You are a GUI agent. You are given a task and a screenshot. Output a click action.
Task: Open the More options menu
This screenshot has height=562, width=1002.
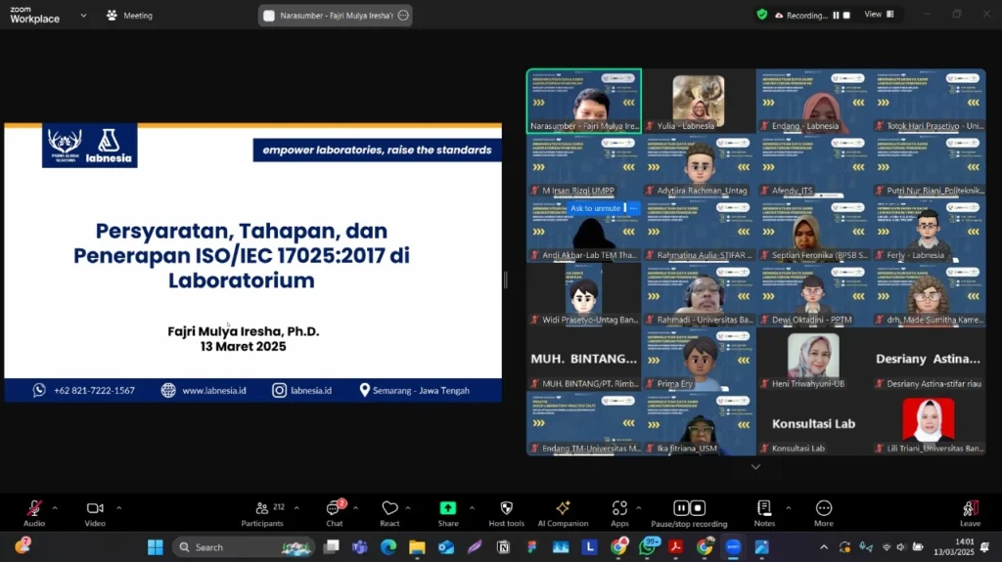[824, 509]
